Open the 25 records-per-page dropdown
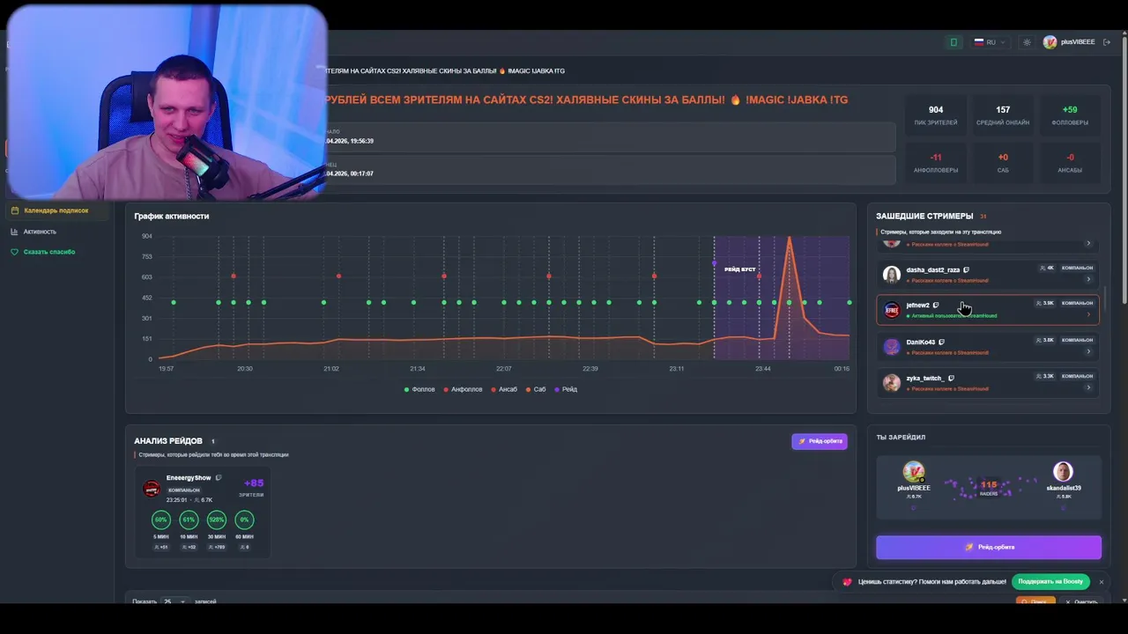Image resolution: width=1128 pixels, height=634 pixels. click(x=174, y=601)
